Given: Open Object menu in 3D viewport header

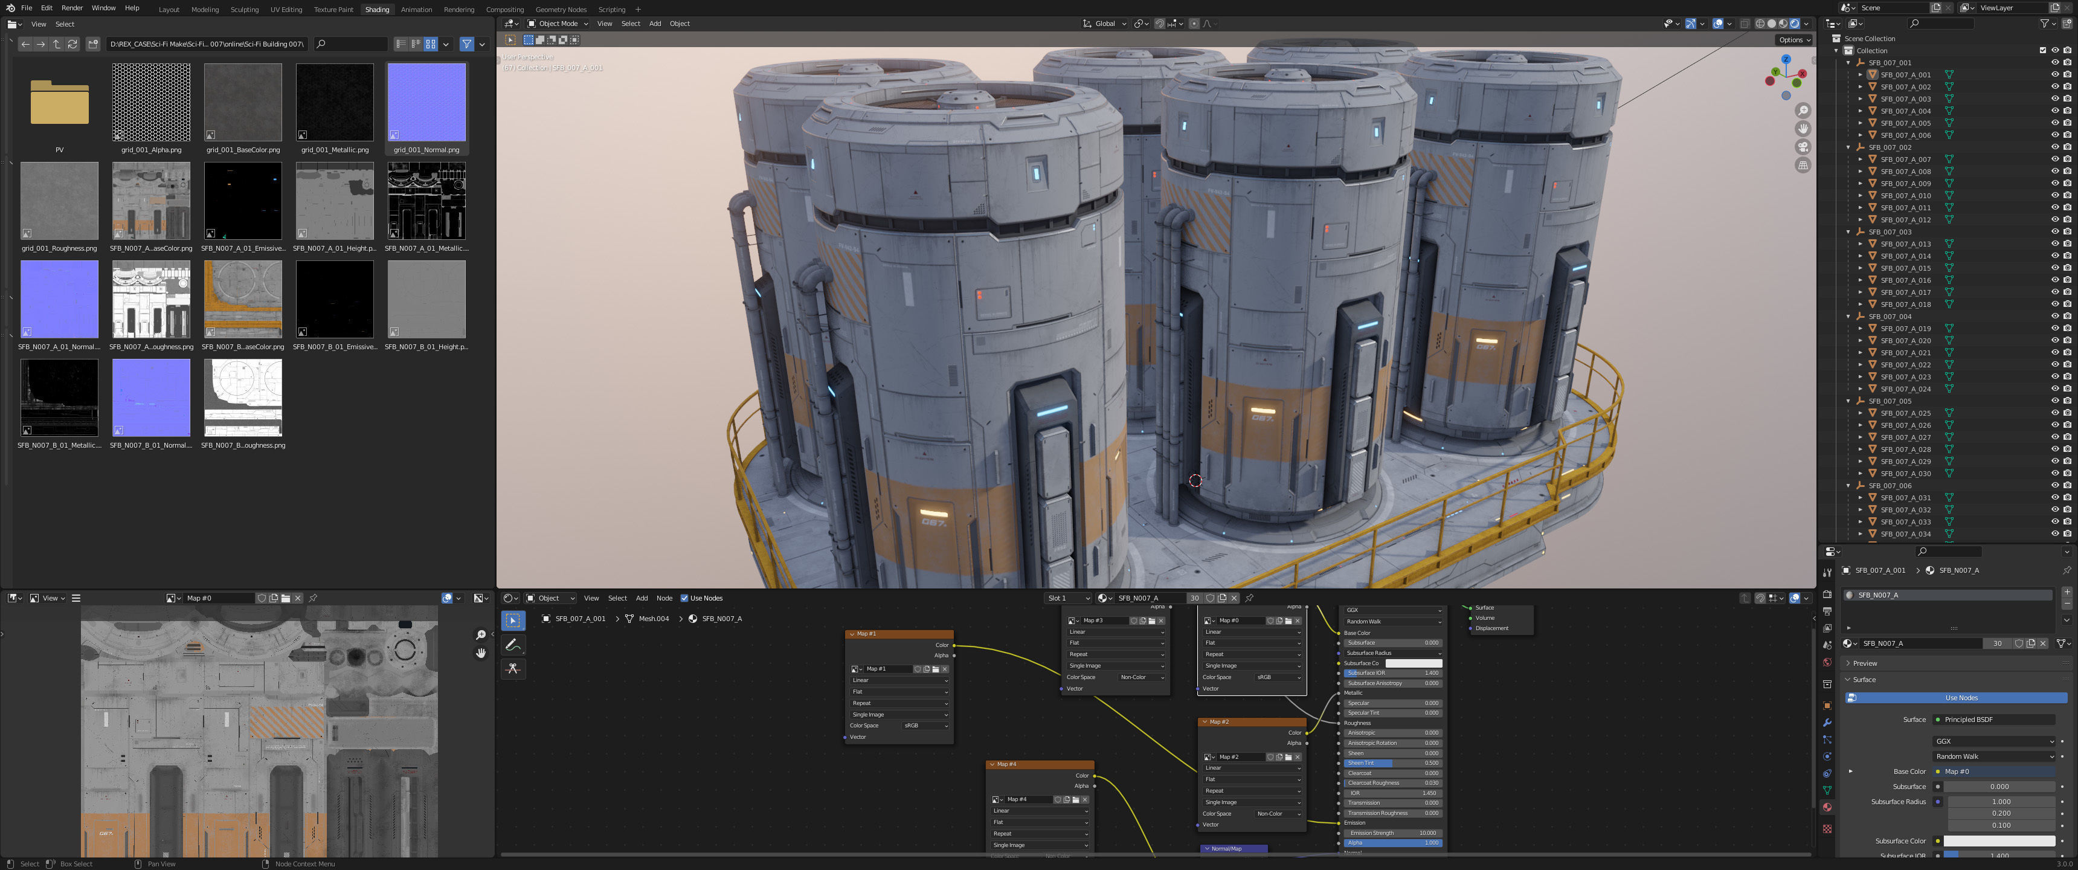Looking at the screenshot, I should 679,24.
